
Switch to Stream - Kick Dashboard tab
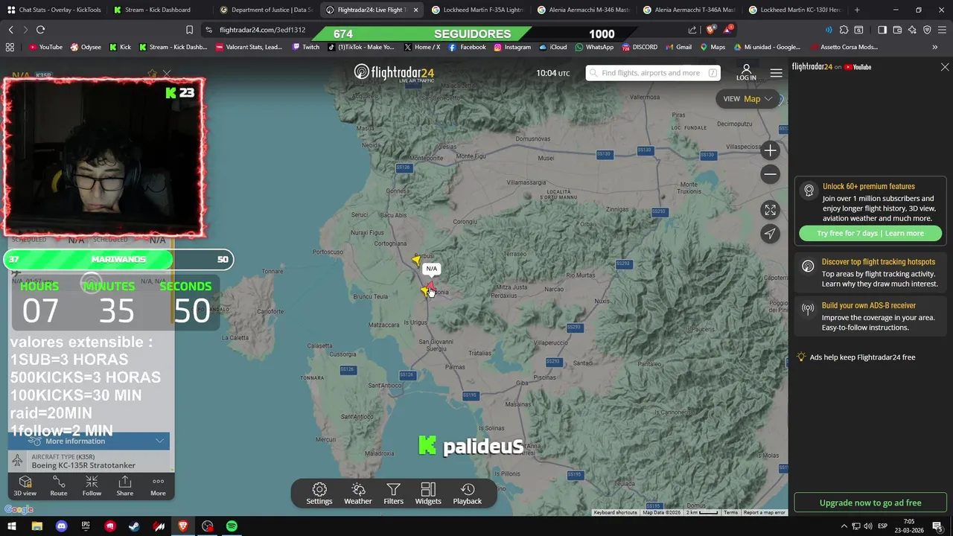point(157,10)
